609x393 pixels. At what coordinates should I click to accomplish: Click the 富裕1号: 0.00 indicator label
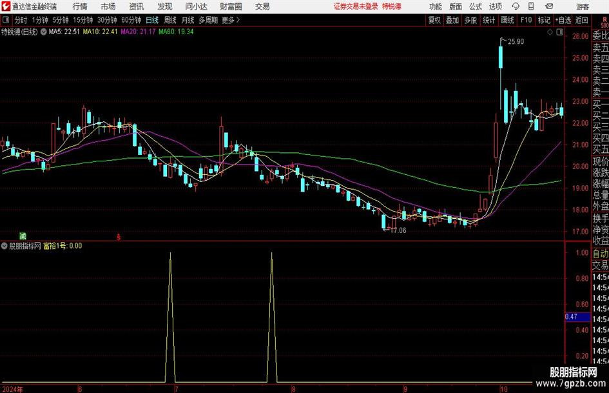(63, 246)
